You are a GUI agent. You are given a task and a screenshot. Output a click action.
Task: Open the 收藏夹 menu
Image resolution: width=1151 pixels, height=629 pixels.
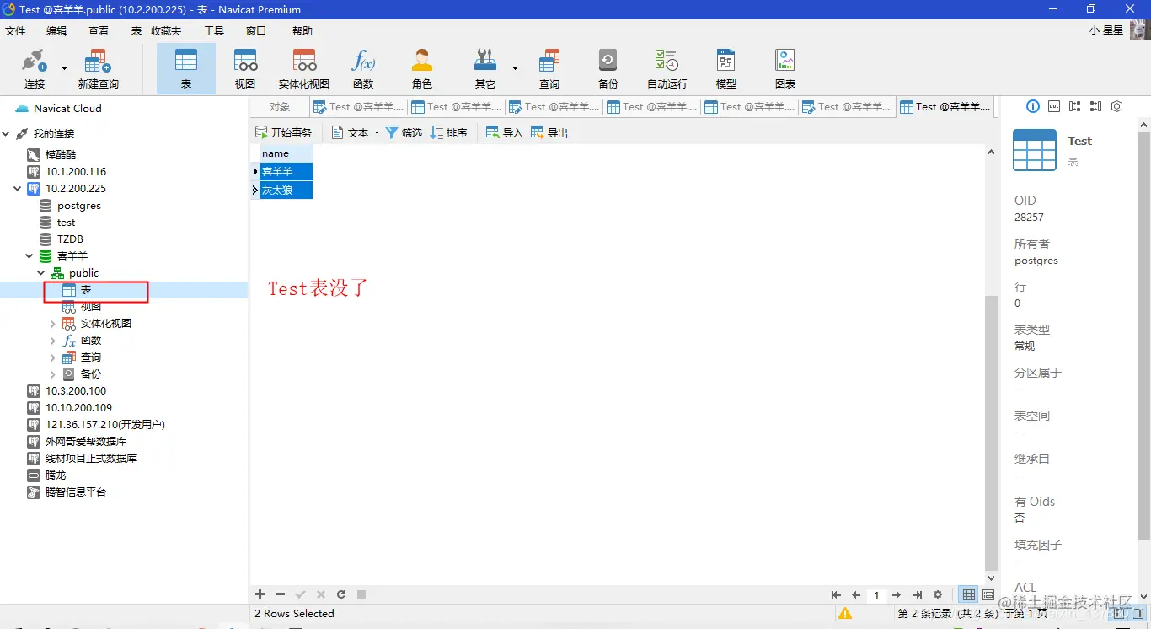coord(166,30)
